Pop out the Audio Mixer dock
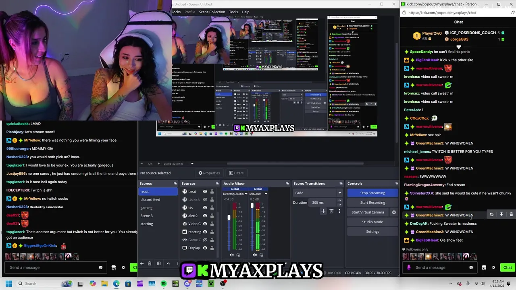Image resolution: width=516 pixels, height=290 pixels. 287,184
